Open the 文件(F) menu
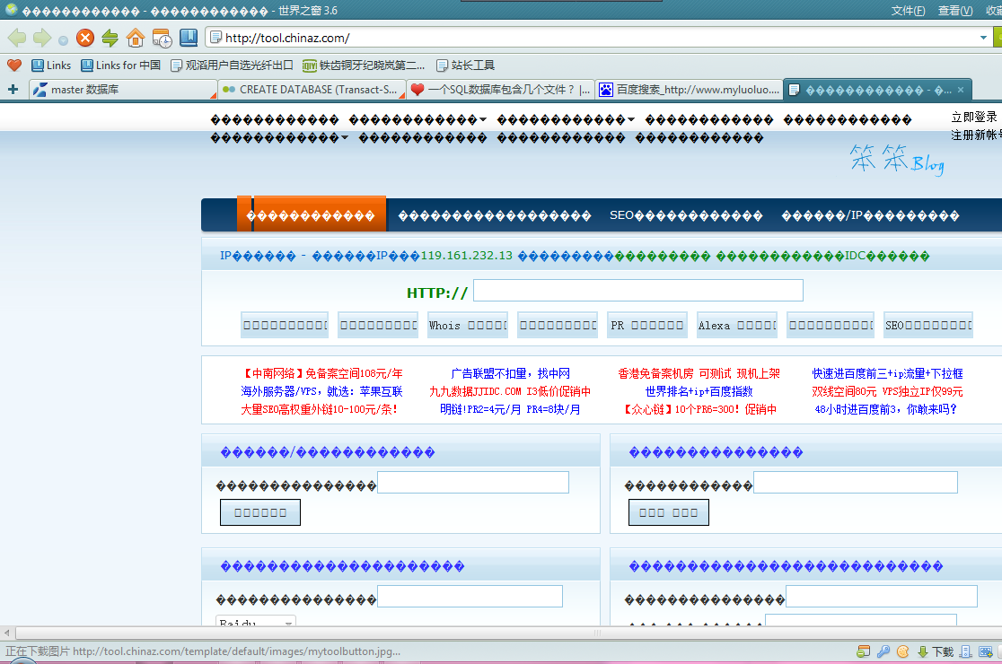1002x664 pixels. coord(908,10)
